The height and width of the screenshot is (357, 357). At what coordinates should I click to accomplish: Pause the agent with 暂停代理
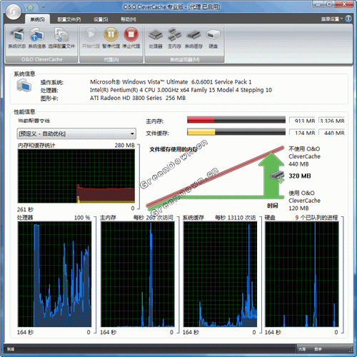111,38
